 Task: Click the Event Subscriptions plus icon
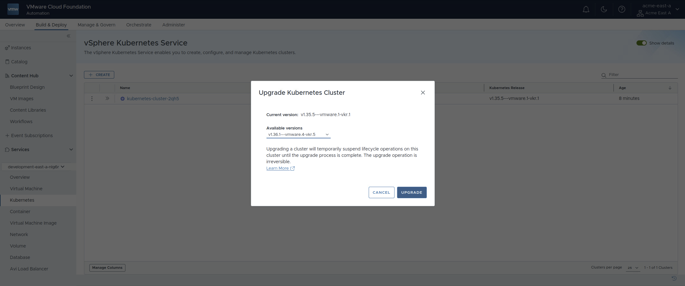click(x=7, y=136)
